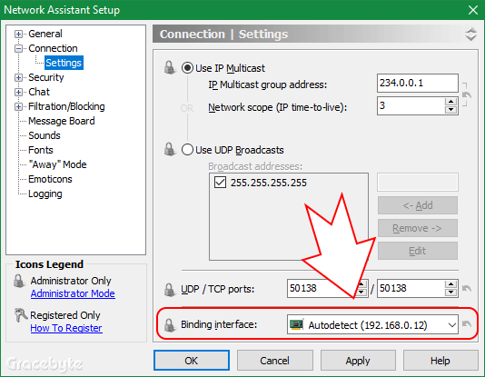Click the undo arrow next to Binding interface
The image size is (485, 377).
coord(467,323)
